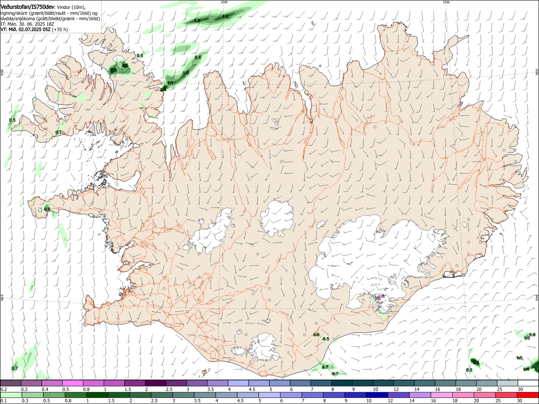The image size is (539, 404).
Task: Click the '4.5' label in the upper legend row
Action: tap(252, 389)
